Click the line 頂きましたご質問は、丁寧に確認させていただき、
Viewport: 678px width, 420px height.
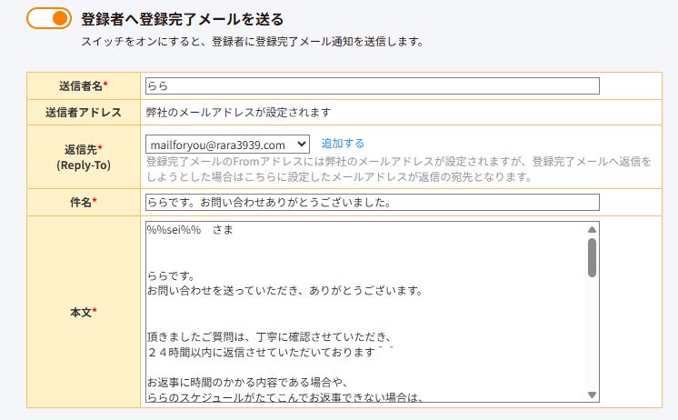[x=270, y=336]
